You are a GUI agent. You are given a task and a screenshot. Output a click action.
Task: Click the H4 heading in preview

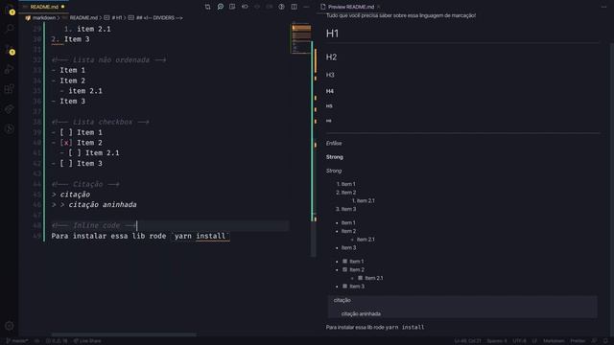[x=330, y=91]
